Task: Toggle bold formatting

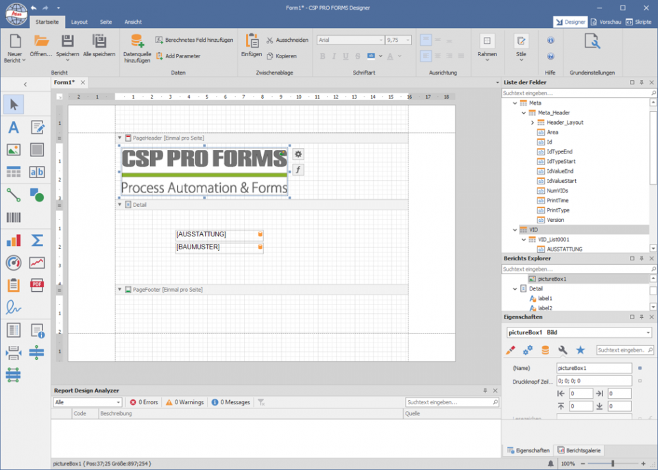Action: pos(322,56)
